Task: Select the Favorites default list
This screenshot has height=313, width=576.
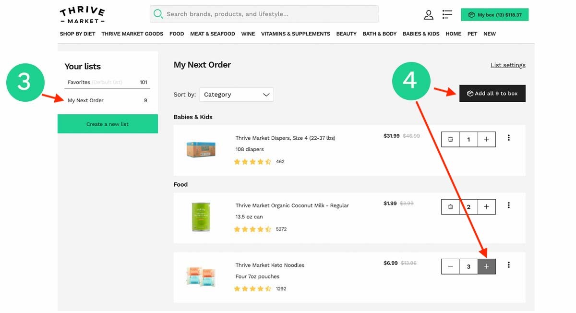Action: (108, 82)
